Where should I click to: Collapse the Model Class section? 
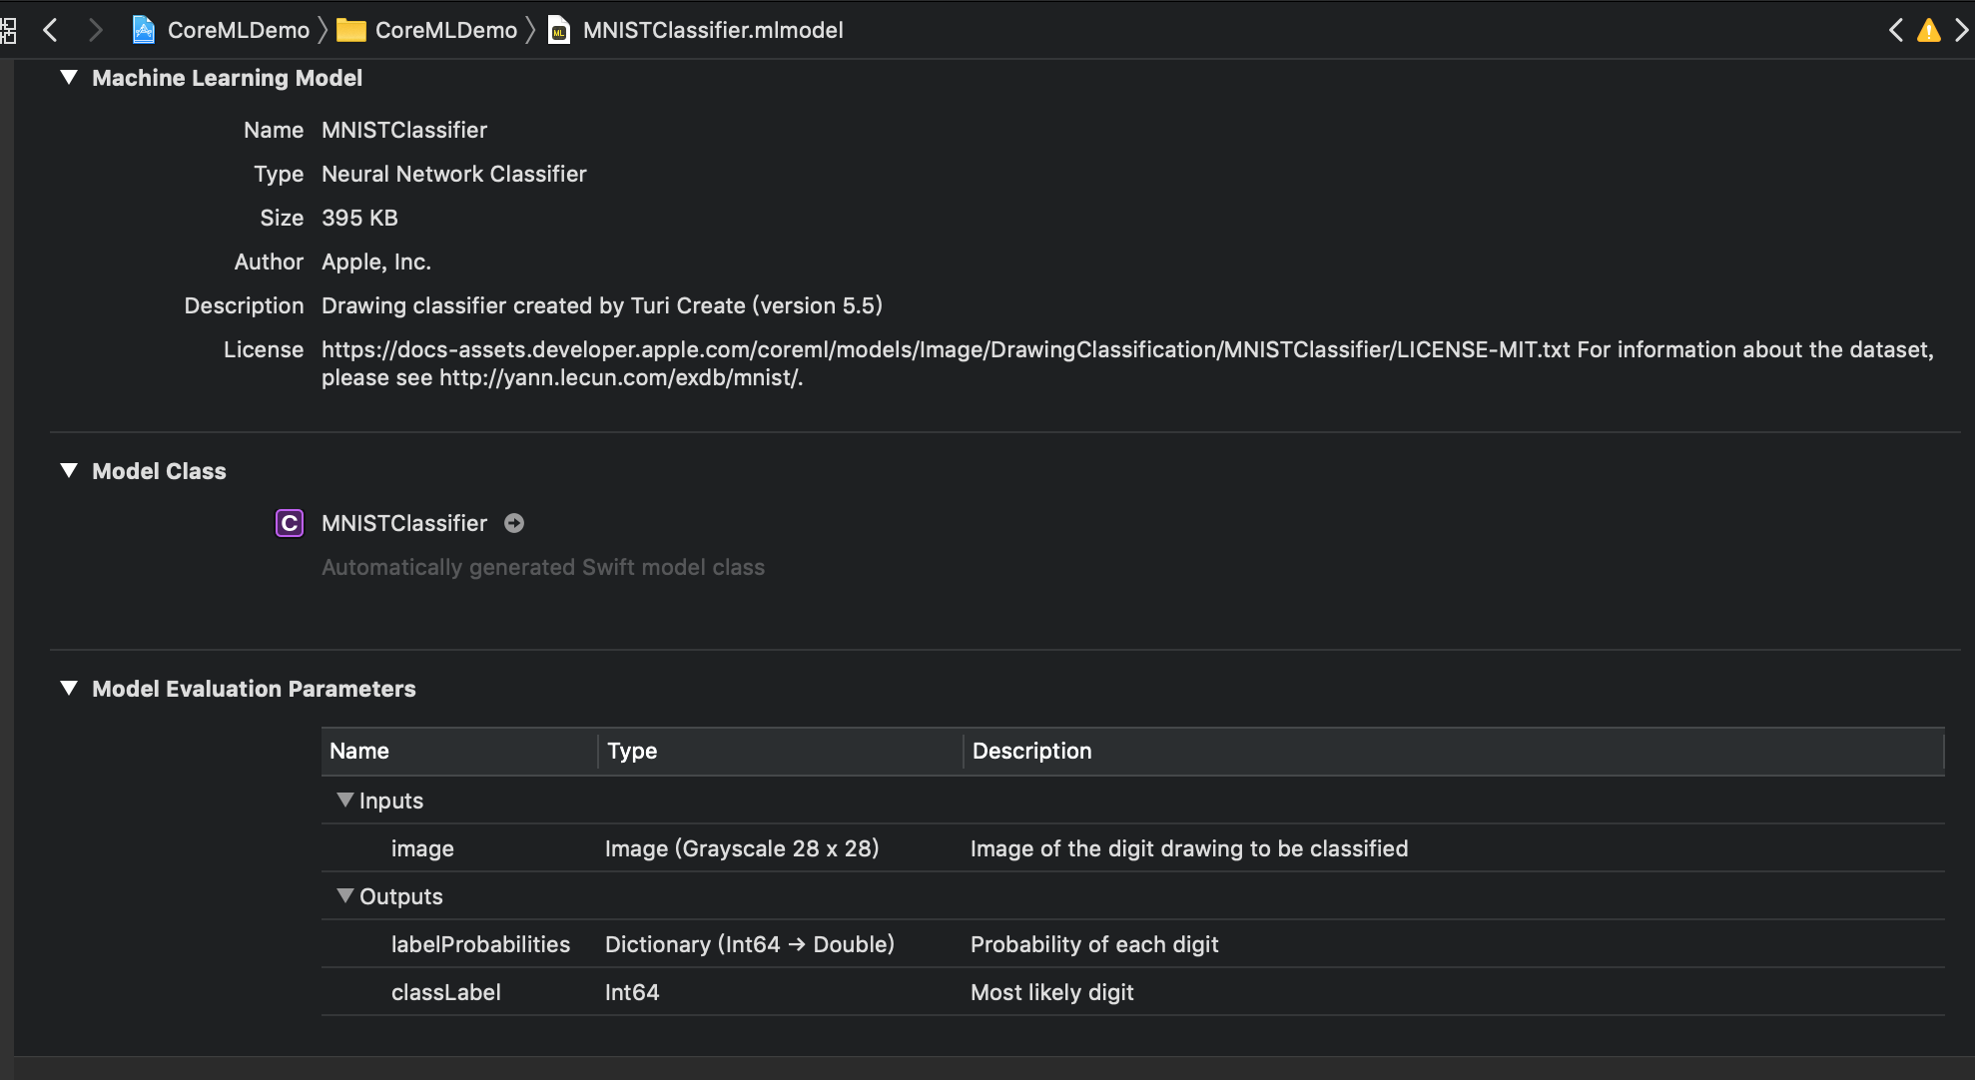pyautogui.click(x=69, y=470)
